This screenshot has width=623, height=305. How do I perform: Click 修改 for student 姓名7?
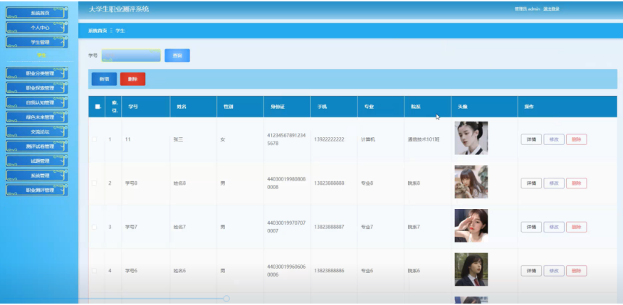[x=554, y=227]
